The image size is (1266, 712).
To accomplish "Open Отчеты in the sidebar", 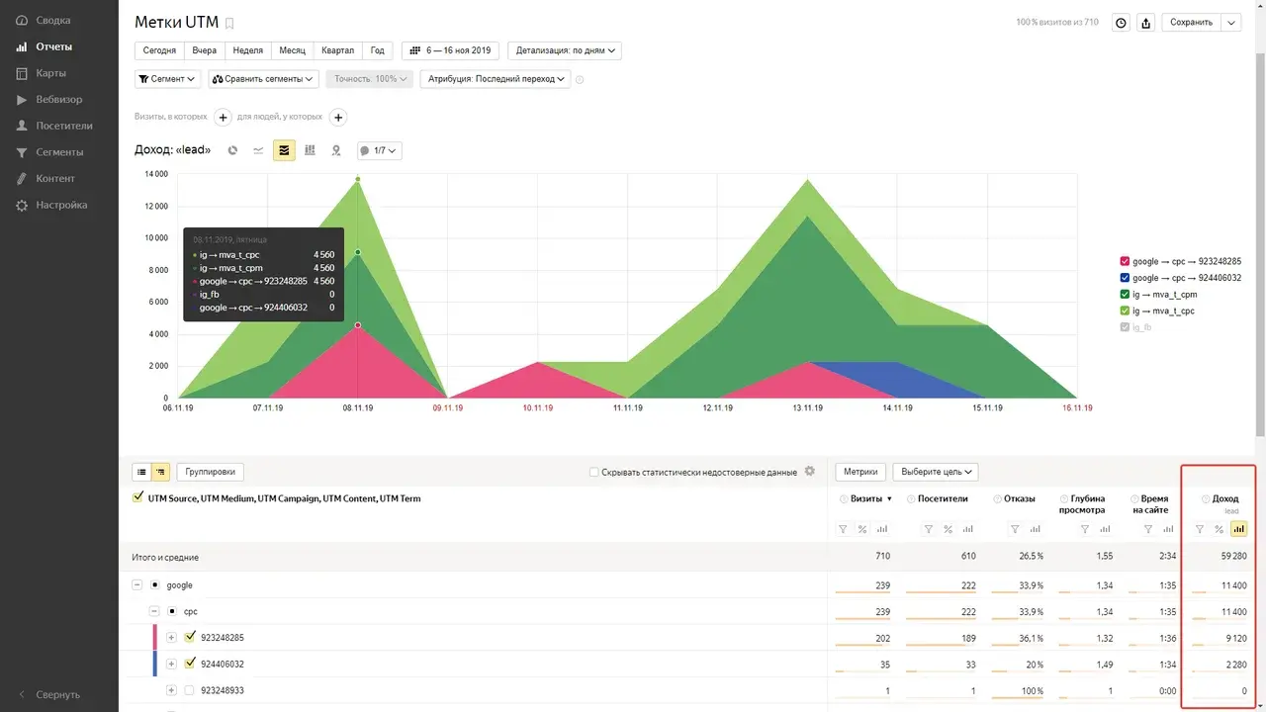I will pos(54,46).
